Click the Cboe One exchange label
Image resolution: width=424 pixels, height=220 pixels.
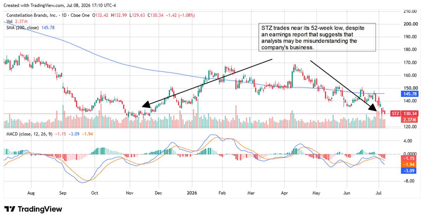point(79,16)
